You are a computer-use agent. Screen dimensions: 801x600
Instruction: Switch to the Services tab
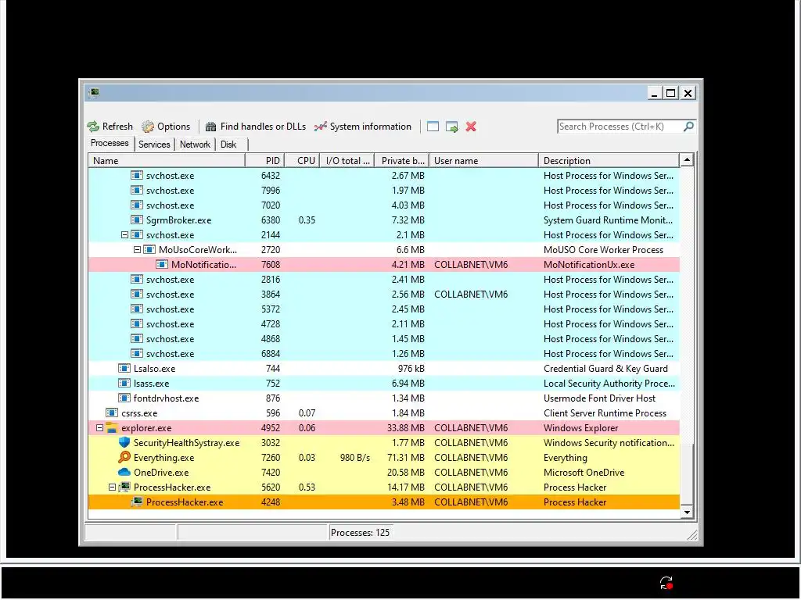point(154,145)
